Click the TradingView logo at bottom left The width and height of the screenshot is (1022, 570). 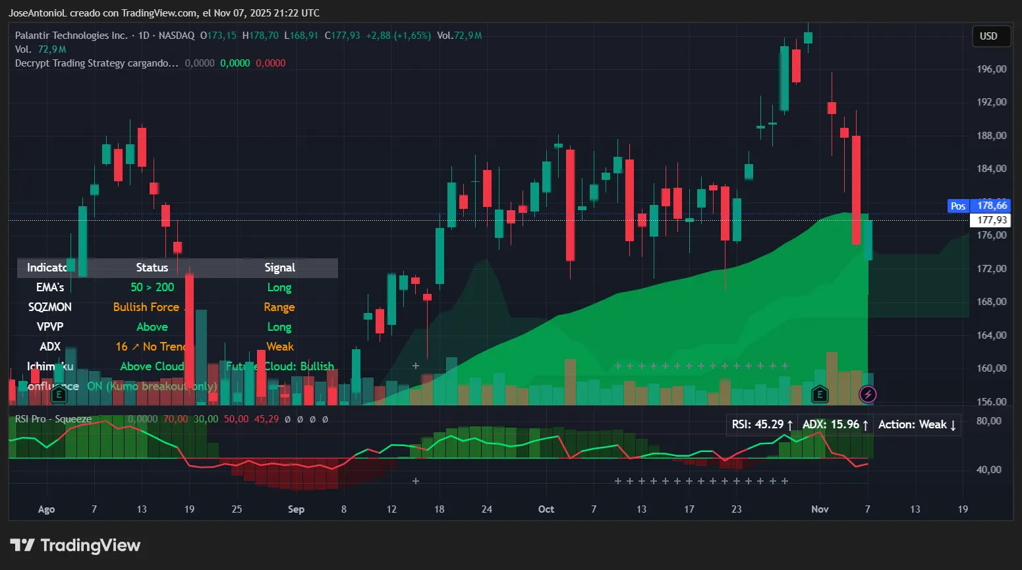[x=75, y=546]
